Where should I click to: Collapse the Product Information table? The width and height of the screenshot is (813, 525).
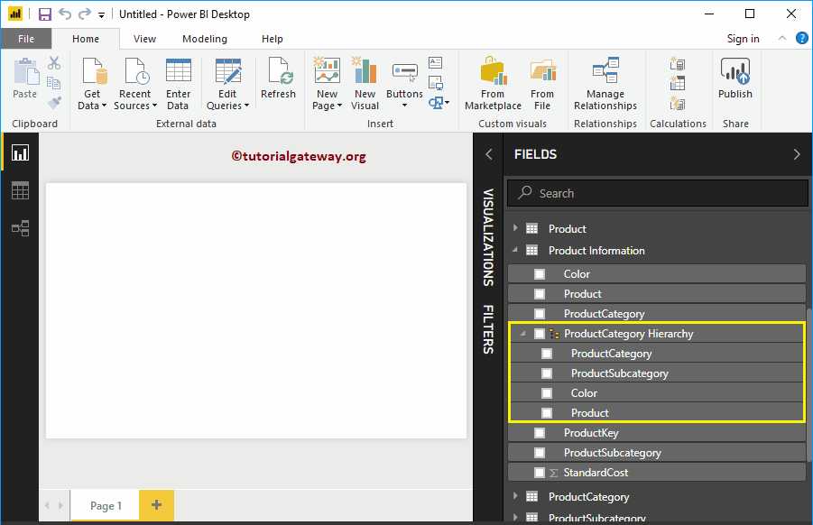coord(516,251)
